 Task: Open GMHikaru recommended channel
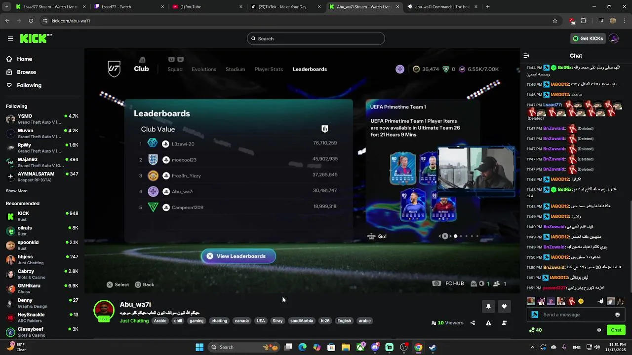(42, 288)
